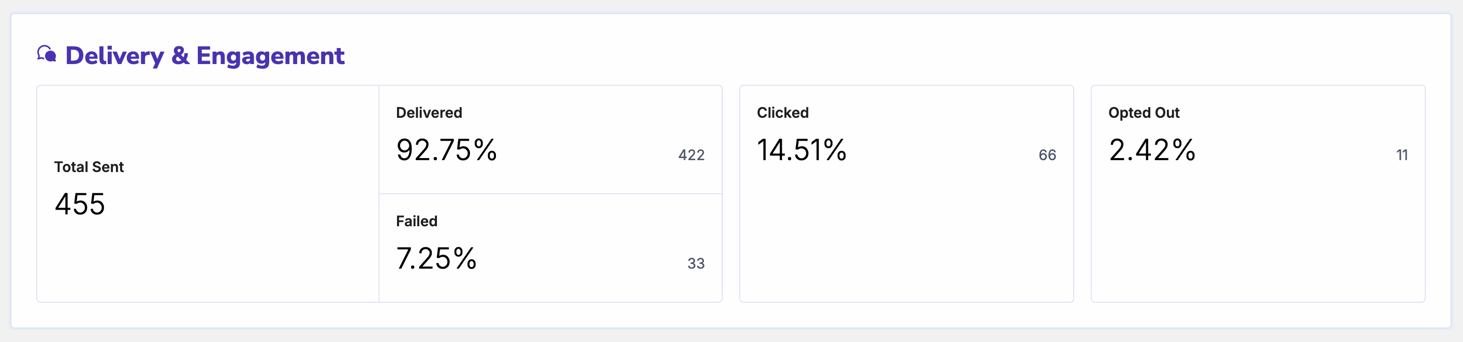Screen dimensions: 1463x342
Task: Click the Clicked label
Action: [x=783, y=112]
